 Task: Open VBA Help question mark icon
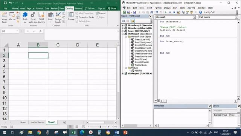pyautogui.click(x=200, y=12)
